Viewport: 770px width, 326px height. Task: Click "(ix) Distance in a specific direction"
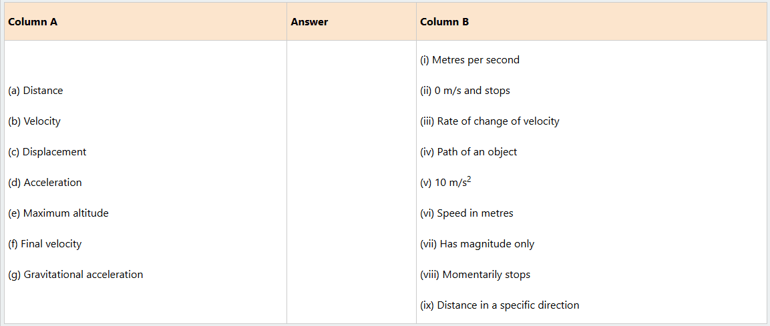click(x=500, y=305)
